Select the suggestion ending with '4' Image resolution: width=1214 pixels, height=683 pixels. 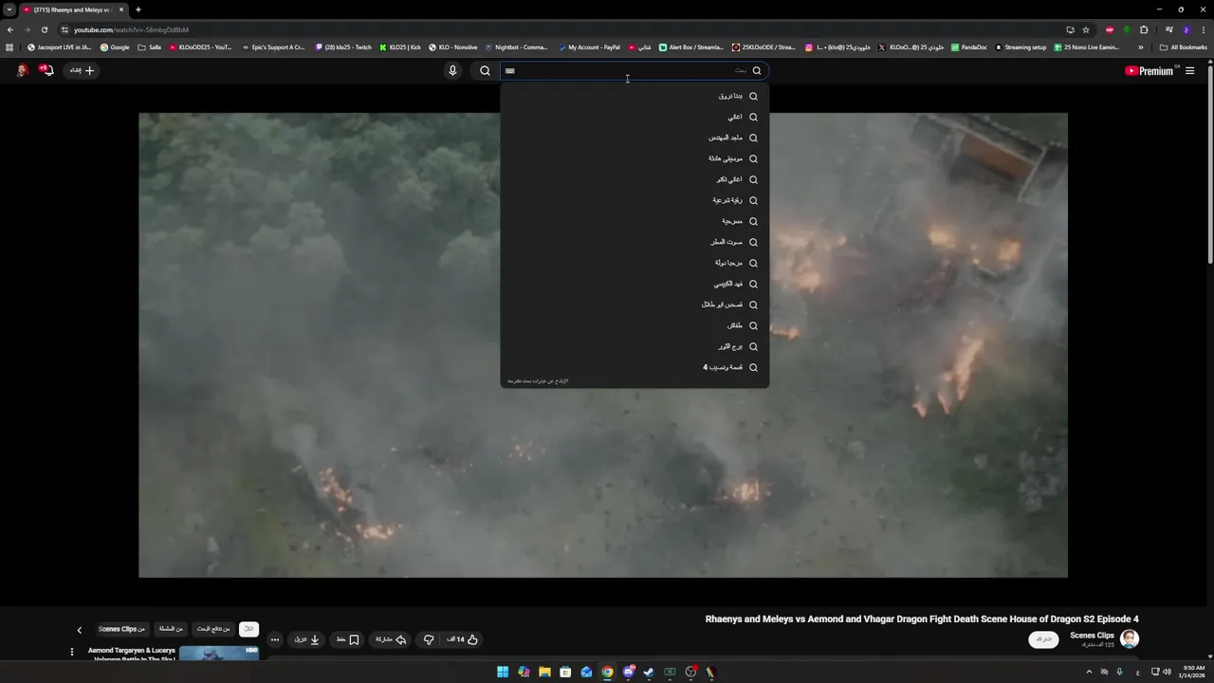[x=635, y=367]
